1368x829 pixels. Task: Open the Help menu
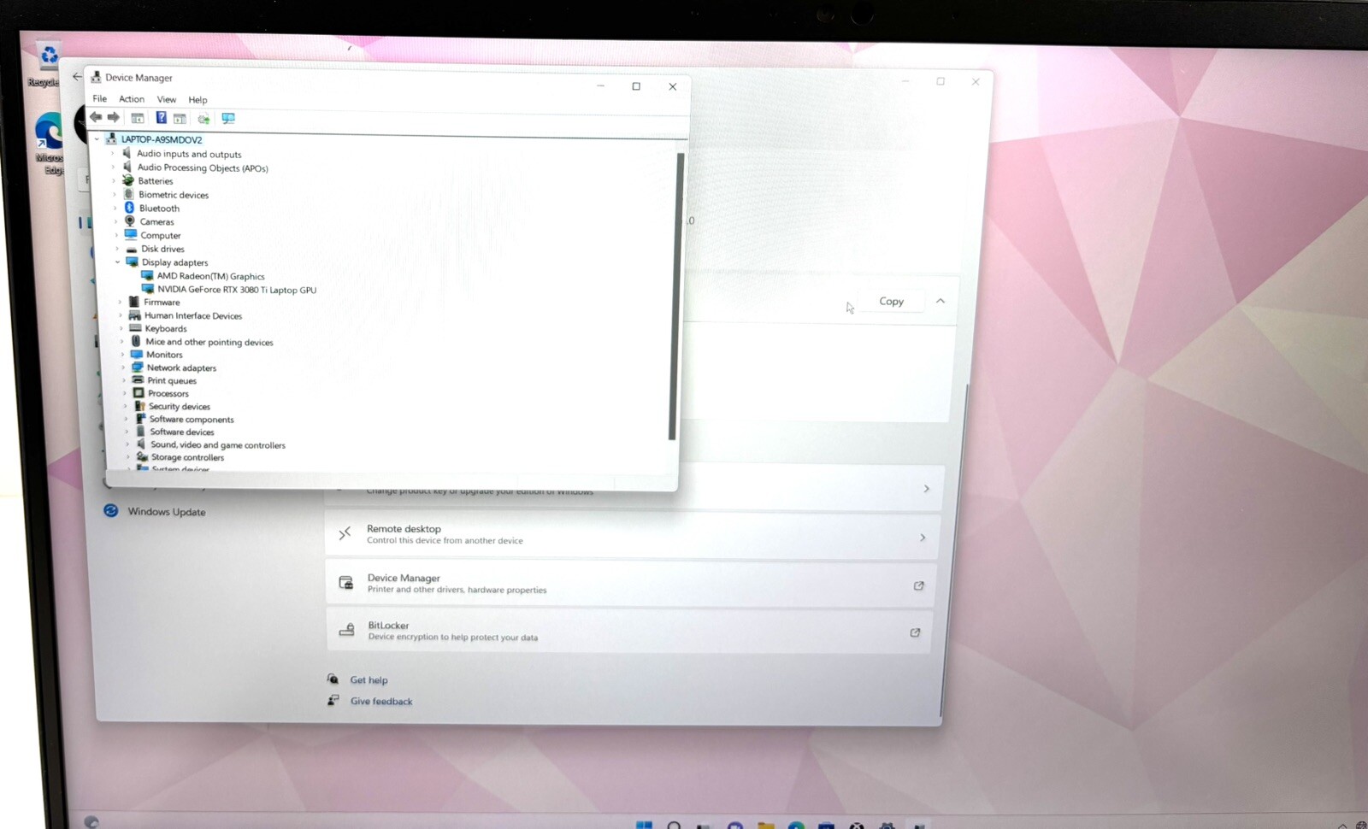[x=198, y=100]
